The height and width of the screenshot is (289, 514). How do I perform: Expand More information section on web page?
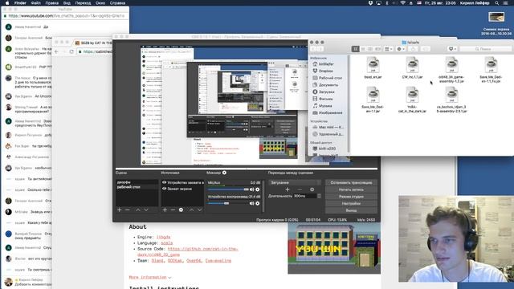pyautogui.click(x=150, y=277)
